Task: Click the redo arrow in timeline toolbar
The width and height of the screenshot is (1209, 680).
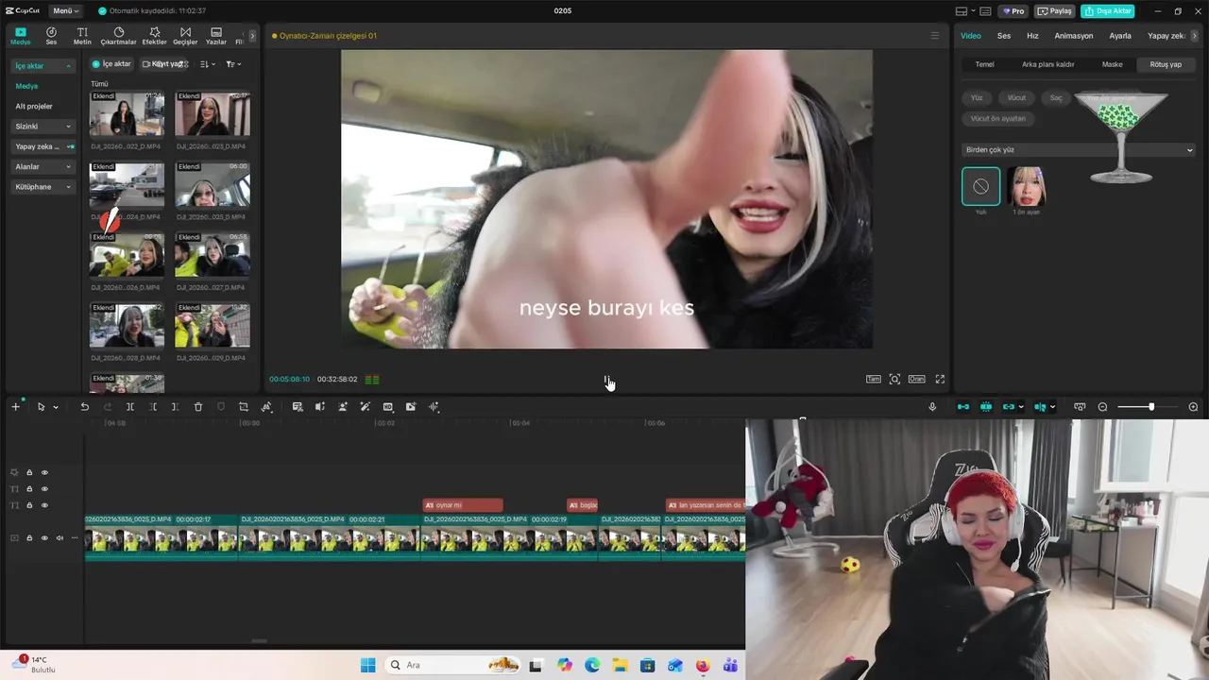Action: point(108,407)
